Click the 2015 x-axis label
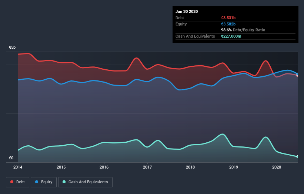Screen dimensions: 304x194 (x=61, y=167)
